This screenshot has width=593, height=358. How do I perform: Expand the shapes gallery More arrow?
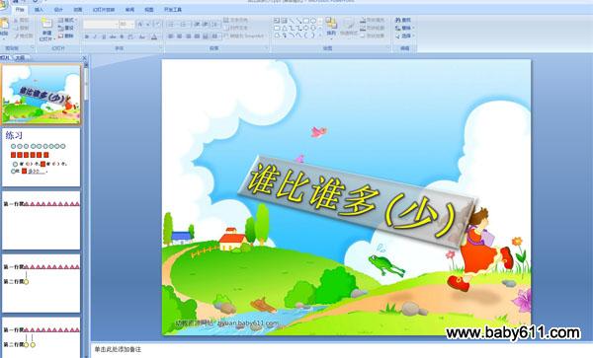coord(320,36)
